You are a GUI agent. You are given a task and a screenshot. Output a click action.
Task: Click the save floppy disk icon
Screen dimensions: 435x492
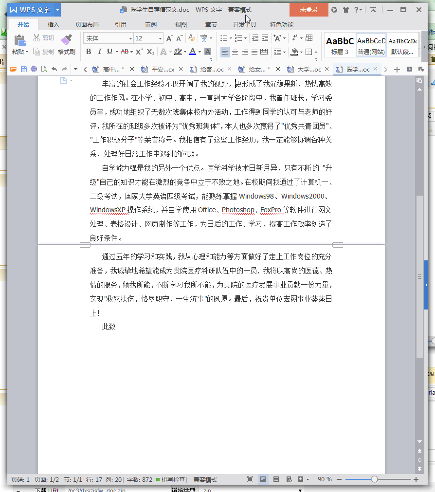coord(24,69)
